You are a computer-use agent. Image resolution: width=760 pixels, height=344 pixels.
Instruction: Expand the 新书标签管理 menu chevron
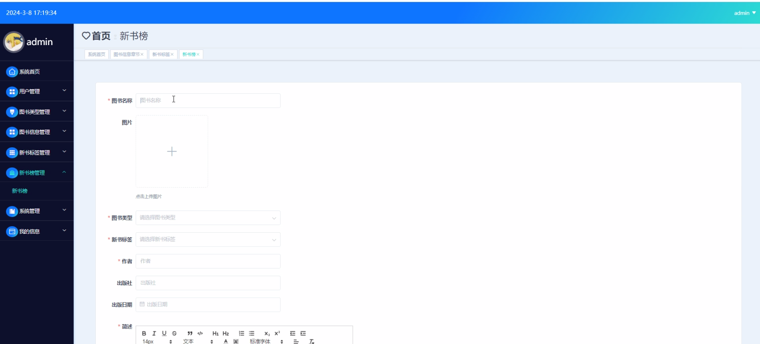pyautogui.click(x=64, y=151)
